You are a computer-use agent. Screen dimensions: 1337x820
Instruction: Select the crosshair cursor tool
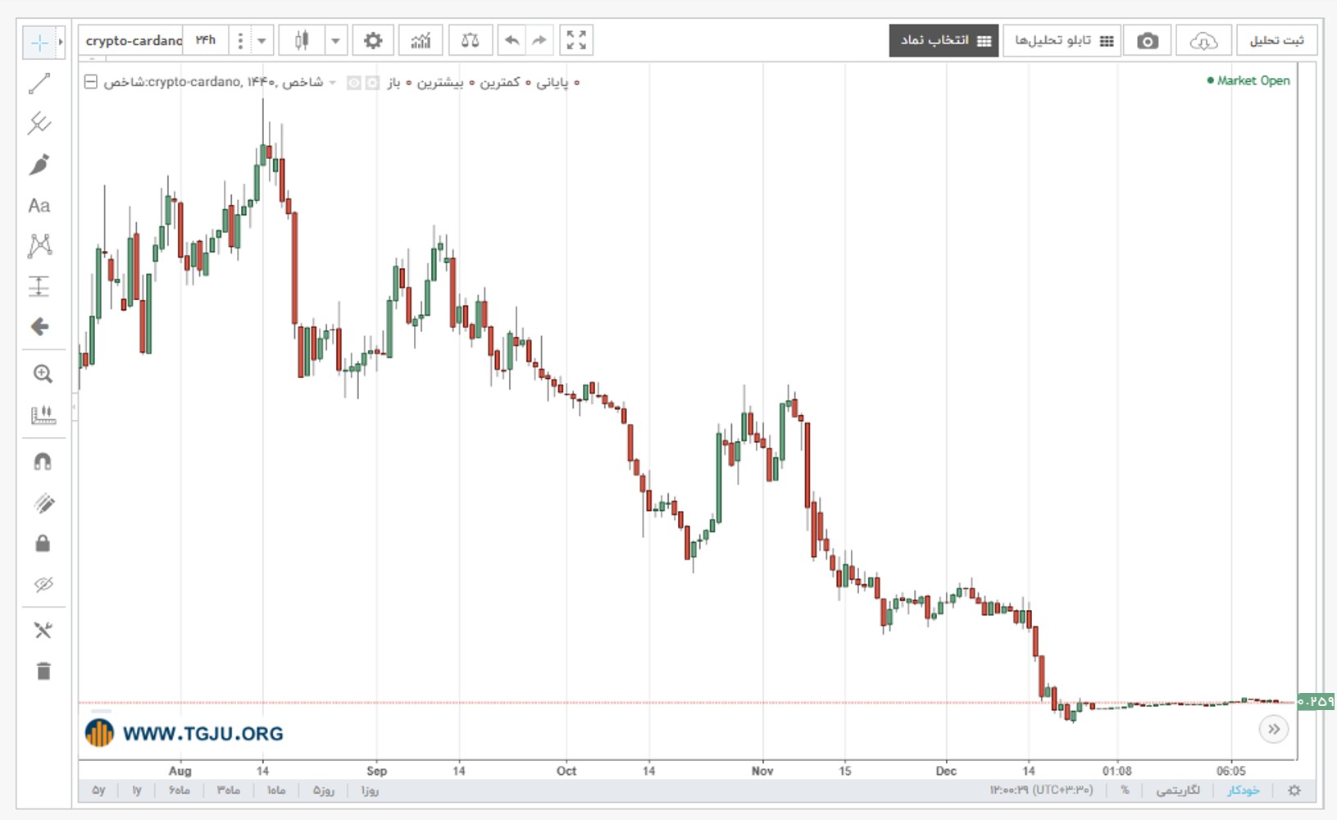pos(39,43)
